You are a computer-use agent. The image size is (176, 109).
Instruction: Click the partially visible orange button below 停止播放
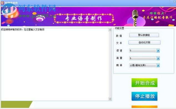click(x=144, y=107)
